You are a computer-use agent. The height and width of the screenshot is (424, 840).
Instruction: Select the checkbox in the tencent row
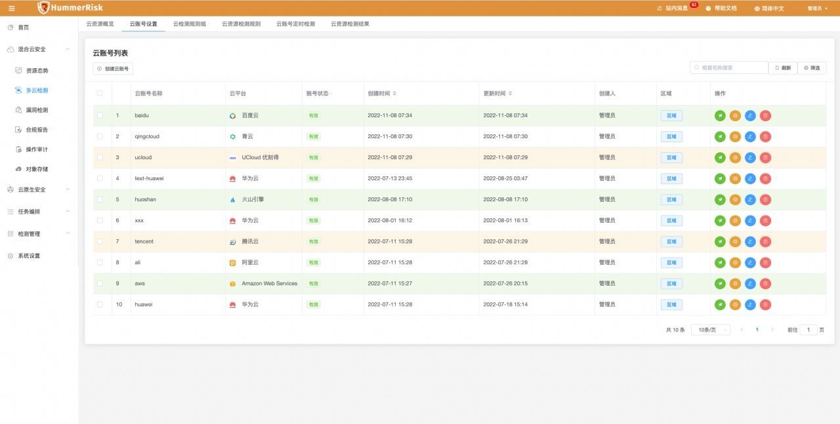pos(100,241)
